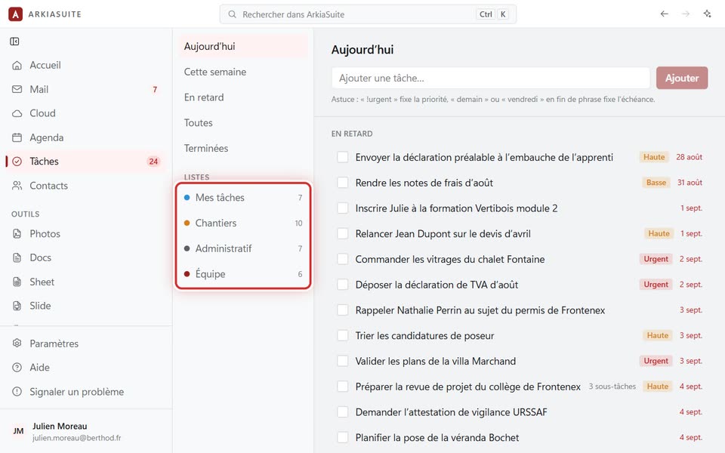Viewport: 725px width, 453px height.
Task: Switch to the Cette semaine view
Action: click(243, 72)
